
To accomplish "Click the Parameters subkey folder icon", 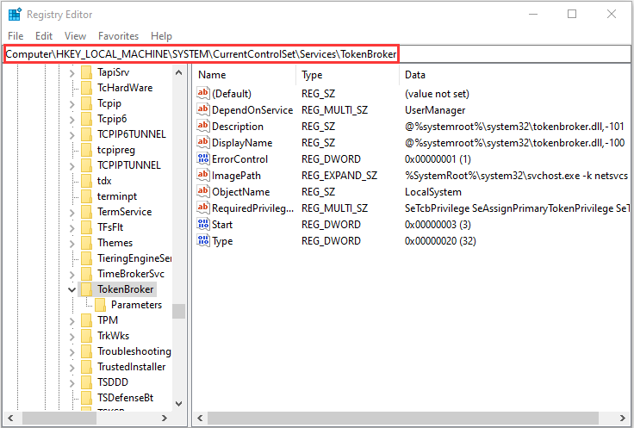I will click(x=101, y=305).
